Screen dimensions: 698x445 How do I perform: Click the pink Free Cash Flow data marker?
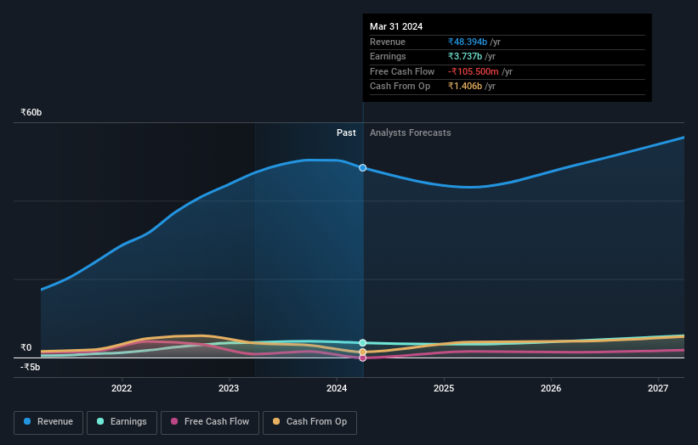click(x=363, y=358)
